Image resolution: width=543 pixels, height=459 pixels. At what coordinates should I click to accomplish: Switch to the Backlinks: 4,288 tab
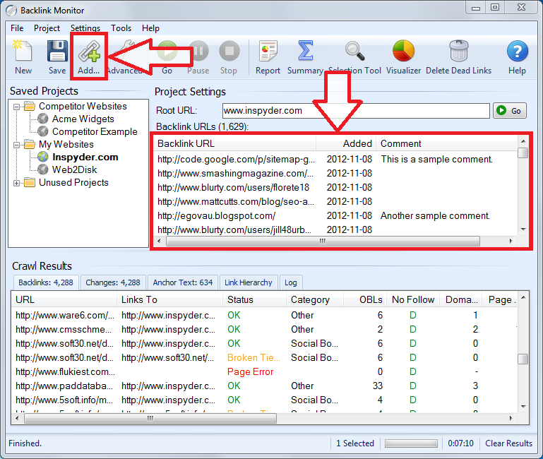point(46,282)
